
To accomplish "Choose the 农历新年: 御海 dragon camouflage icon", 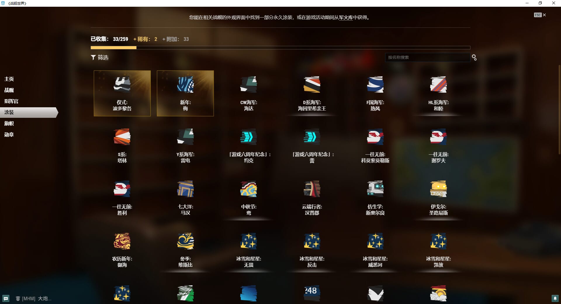I will coord(122,241).
